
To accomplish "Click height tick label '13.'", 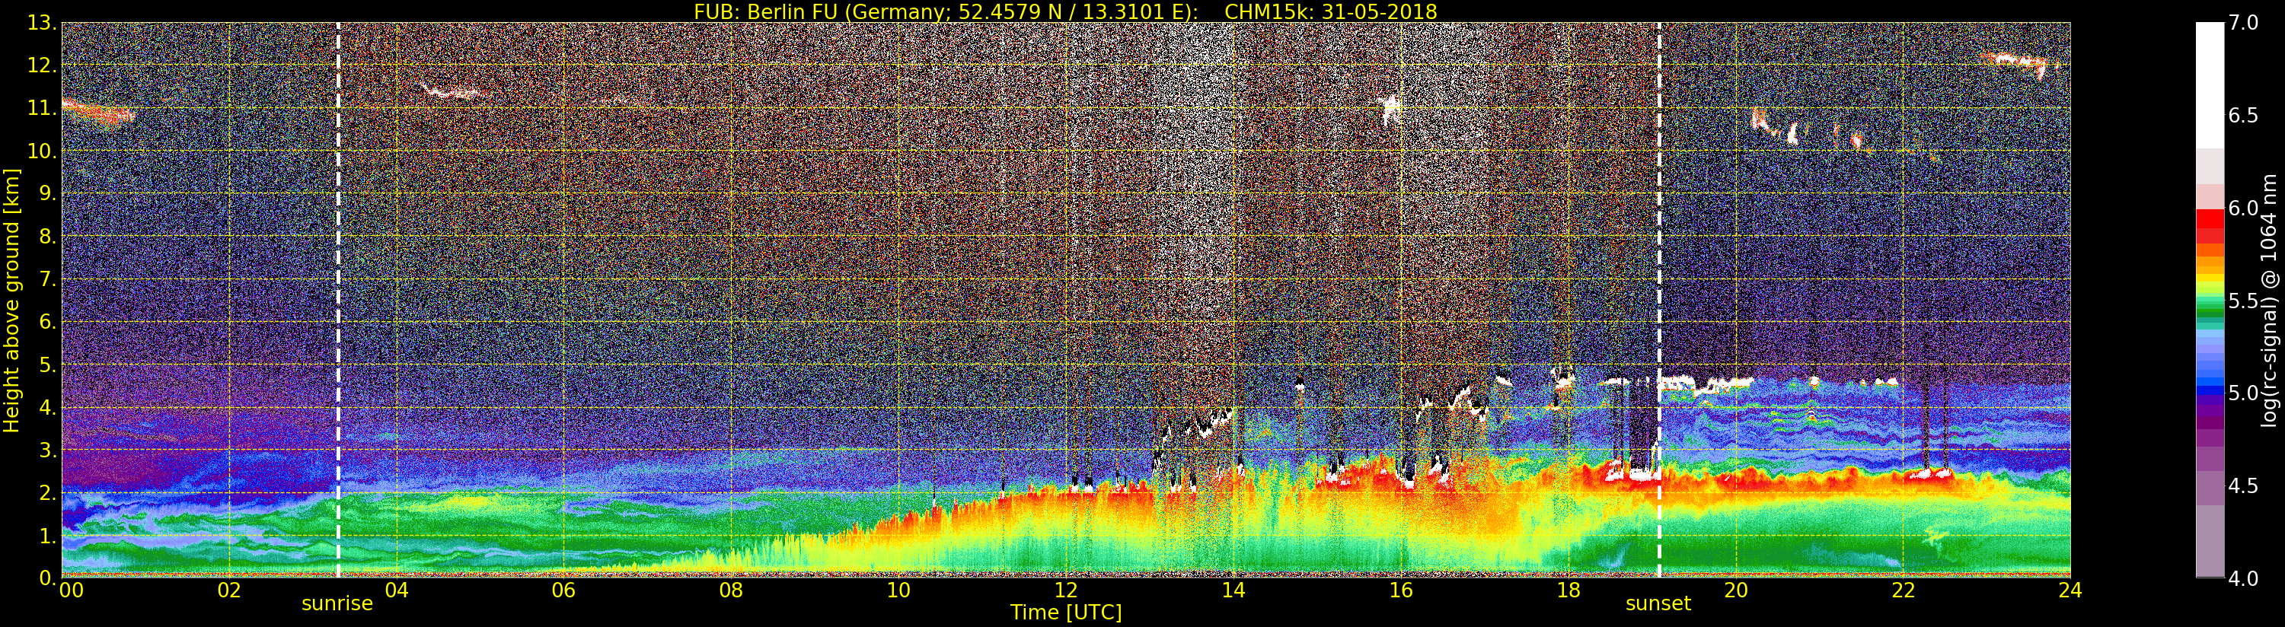I will tap(42, 23).
